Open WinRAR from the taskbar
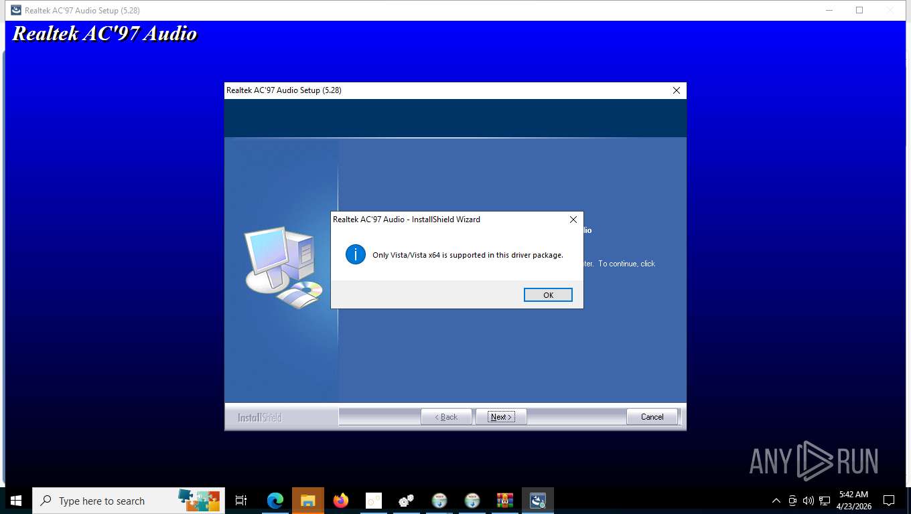Image resolution: width=911 pixels, height=514 pixels. [505, 501]
